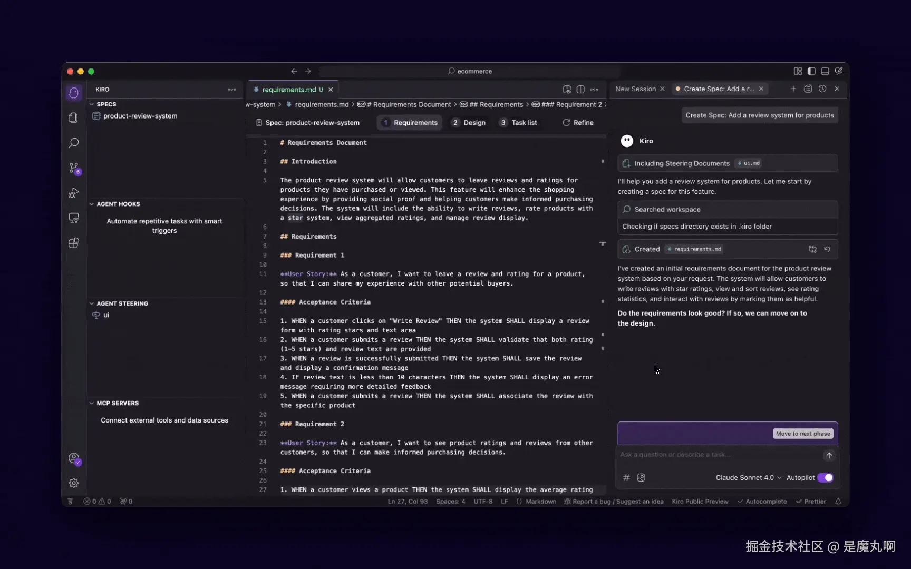Open the Extensions icon

click(74, 243)
